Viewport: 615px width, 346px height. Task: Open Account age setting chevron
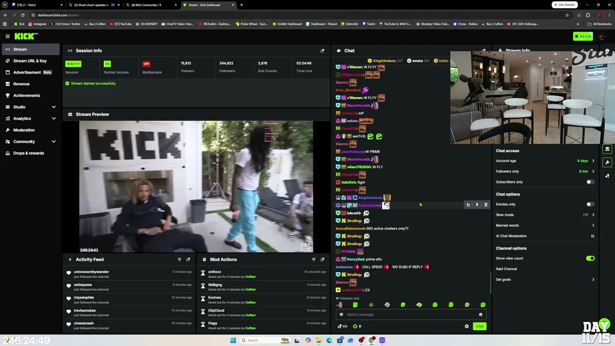click(593, 161)
